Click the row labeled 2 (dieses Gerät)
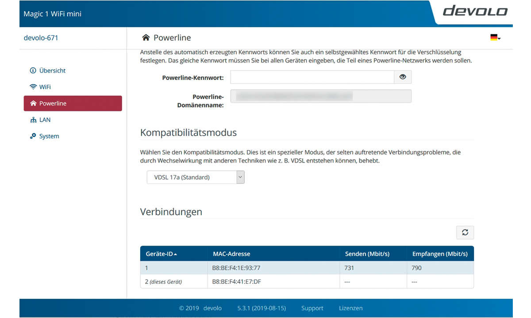 (x=307, y=281)
